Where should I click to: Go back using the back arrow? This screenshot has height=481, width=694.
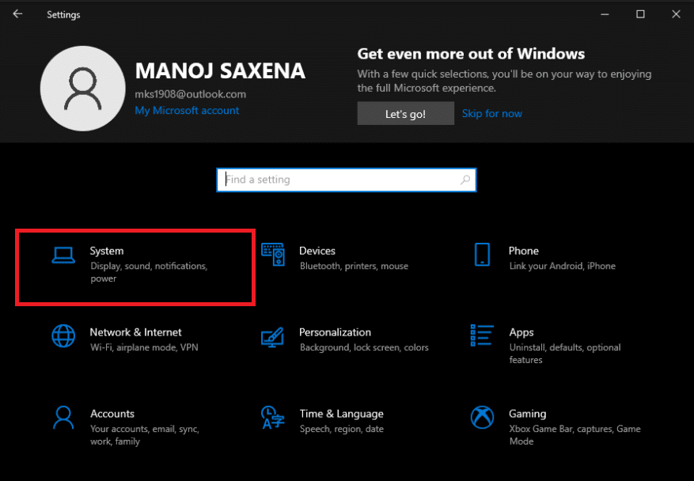tap(17, 14)
